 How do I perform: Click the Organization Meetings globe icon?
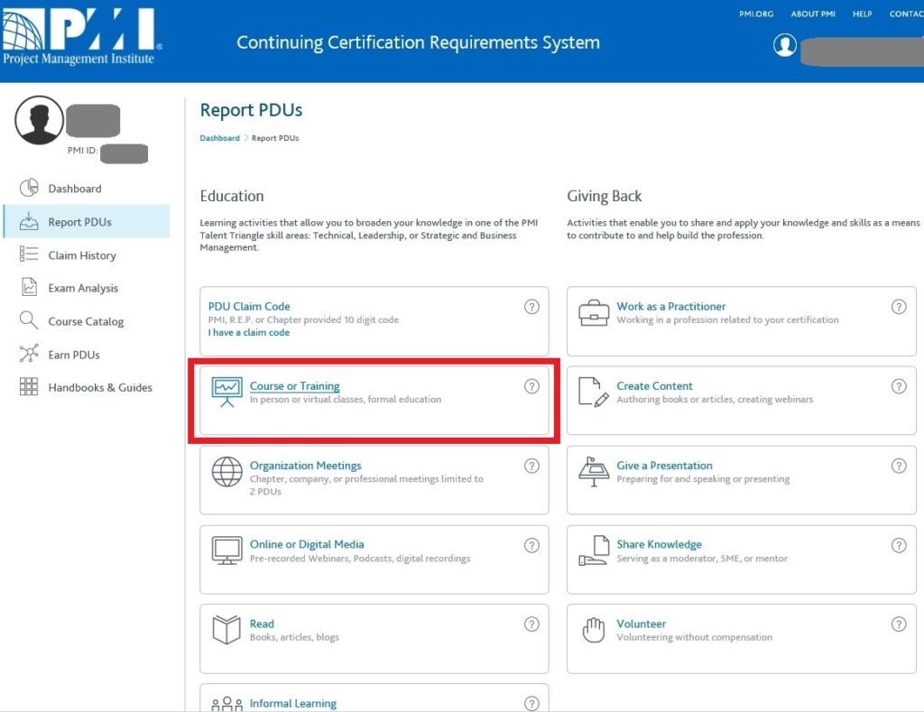[226, 472]
